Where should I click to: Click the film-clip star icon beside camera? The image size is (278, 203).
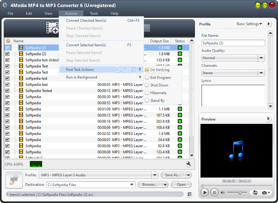coord(255,192)
